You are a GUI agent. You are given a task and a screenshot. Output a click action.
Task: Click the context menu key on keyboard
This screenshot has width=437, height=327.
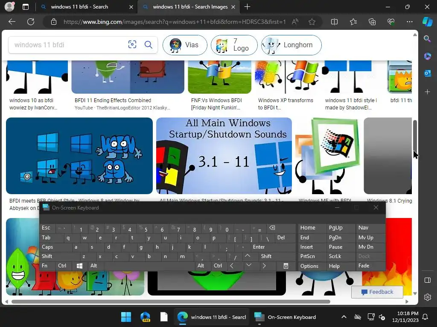coord(286,266)
